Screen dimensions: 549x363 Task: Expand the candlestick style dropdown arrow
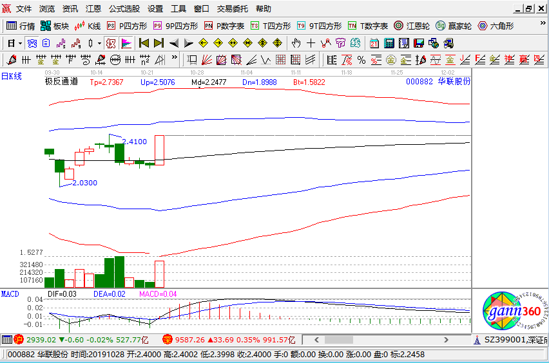[99, 43]
